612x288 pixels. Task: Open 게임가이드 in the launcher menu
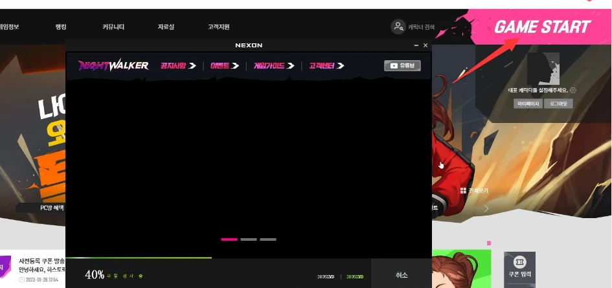coord(274,65)
